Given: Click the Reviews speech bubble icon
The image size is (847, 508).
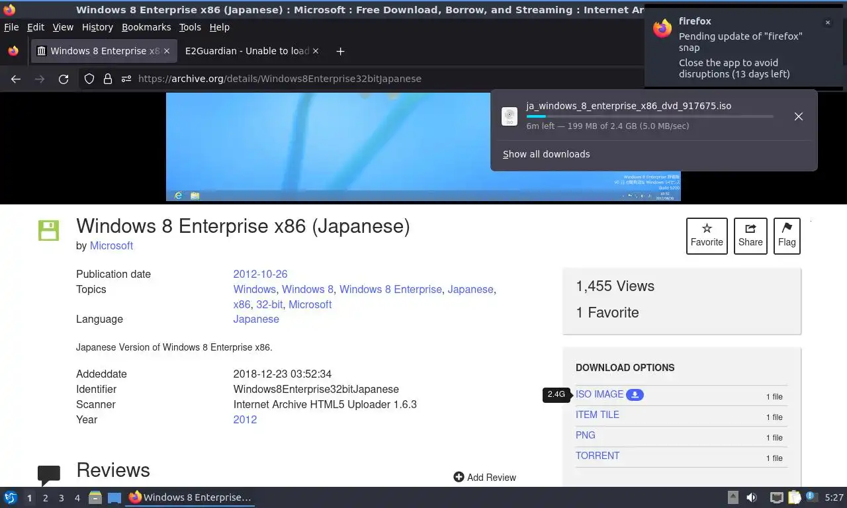Looking at the screenshot, I should (49, 475).
